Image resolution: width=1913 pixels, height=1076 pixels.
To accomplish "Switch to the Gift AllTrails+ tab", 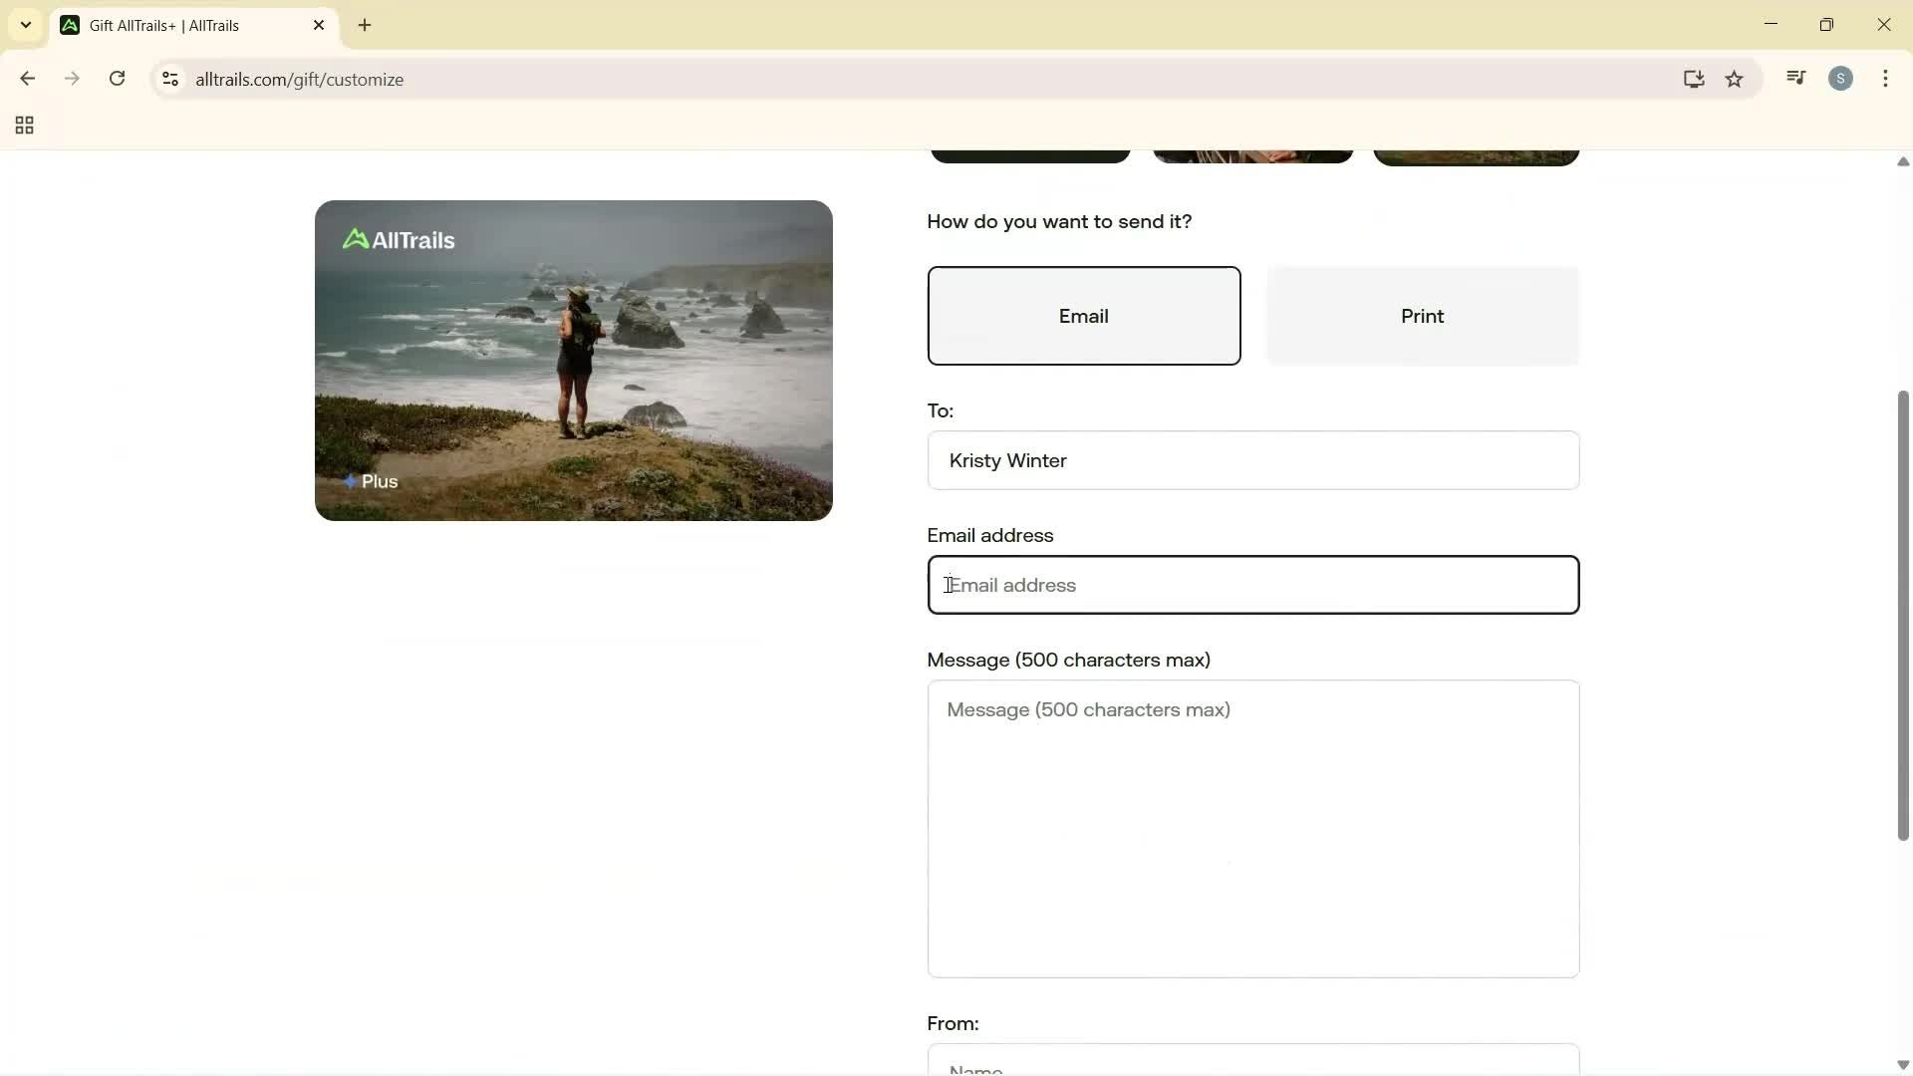I will point(164,25).
